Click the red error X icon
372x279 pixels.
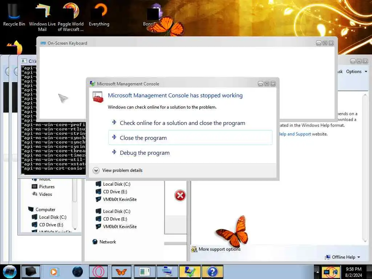(x=180, y=195)
